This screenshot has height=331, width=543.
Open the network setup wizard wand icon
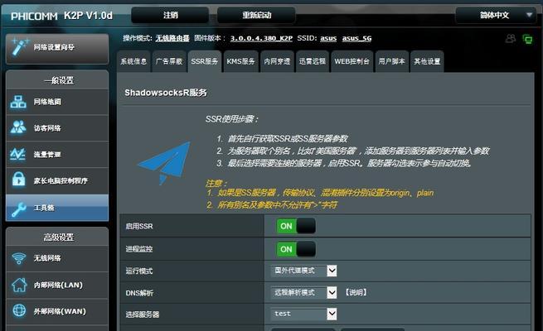click(20, 47)
